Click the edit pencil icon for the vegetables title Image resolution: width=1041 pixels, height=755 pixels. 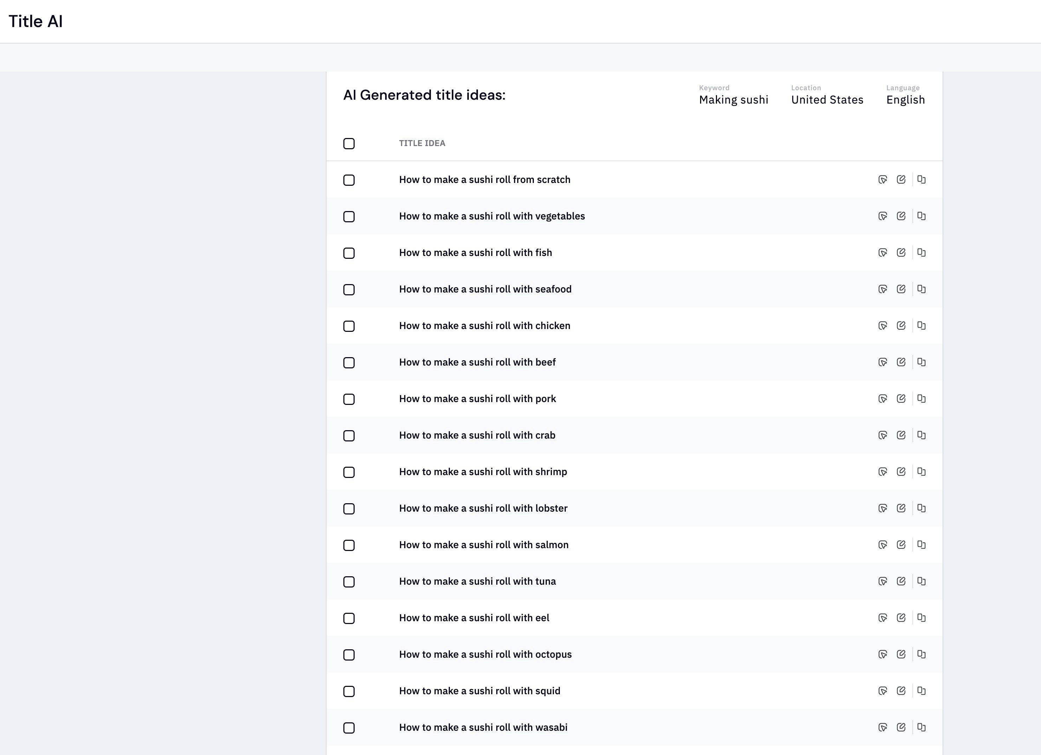[901, 216]
